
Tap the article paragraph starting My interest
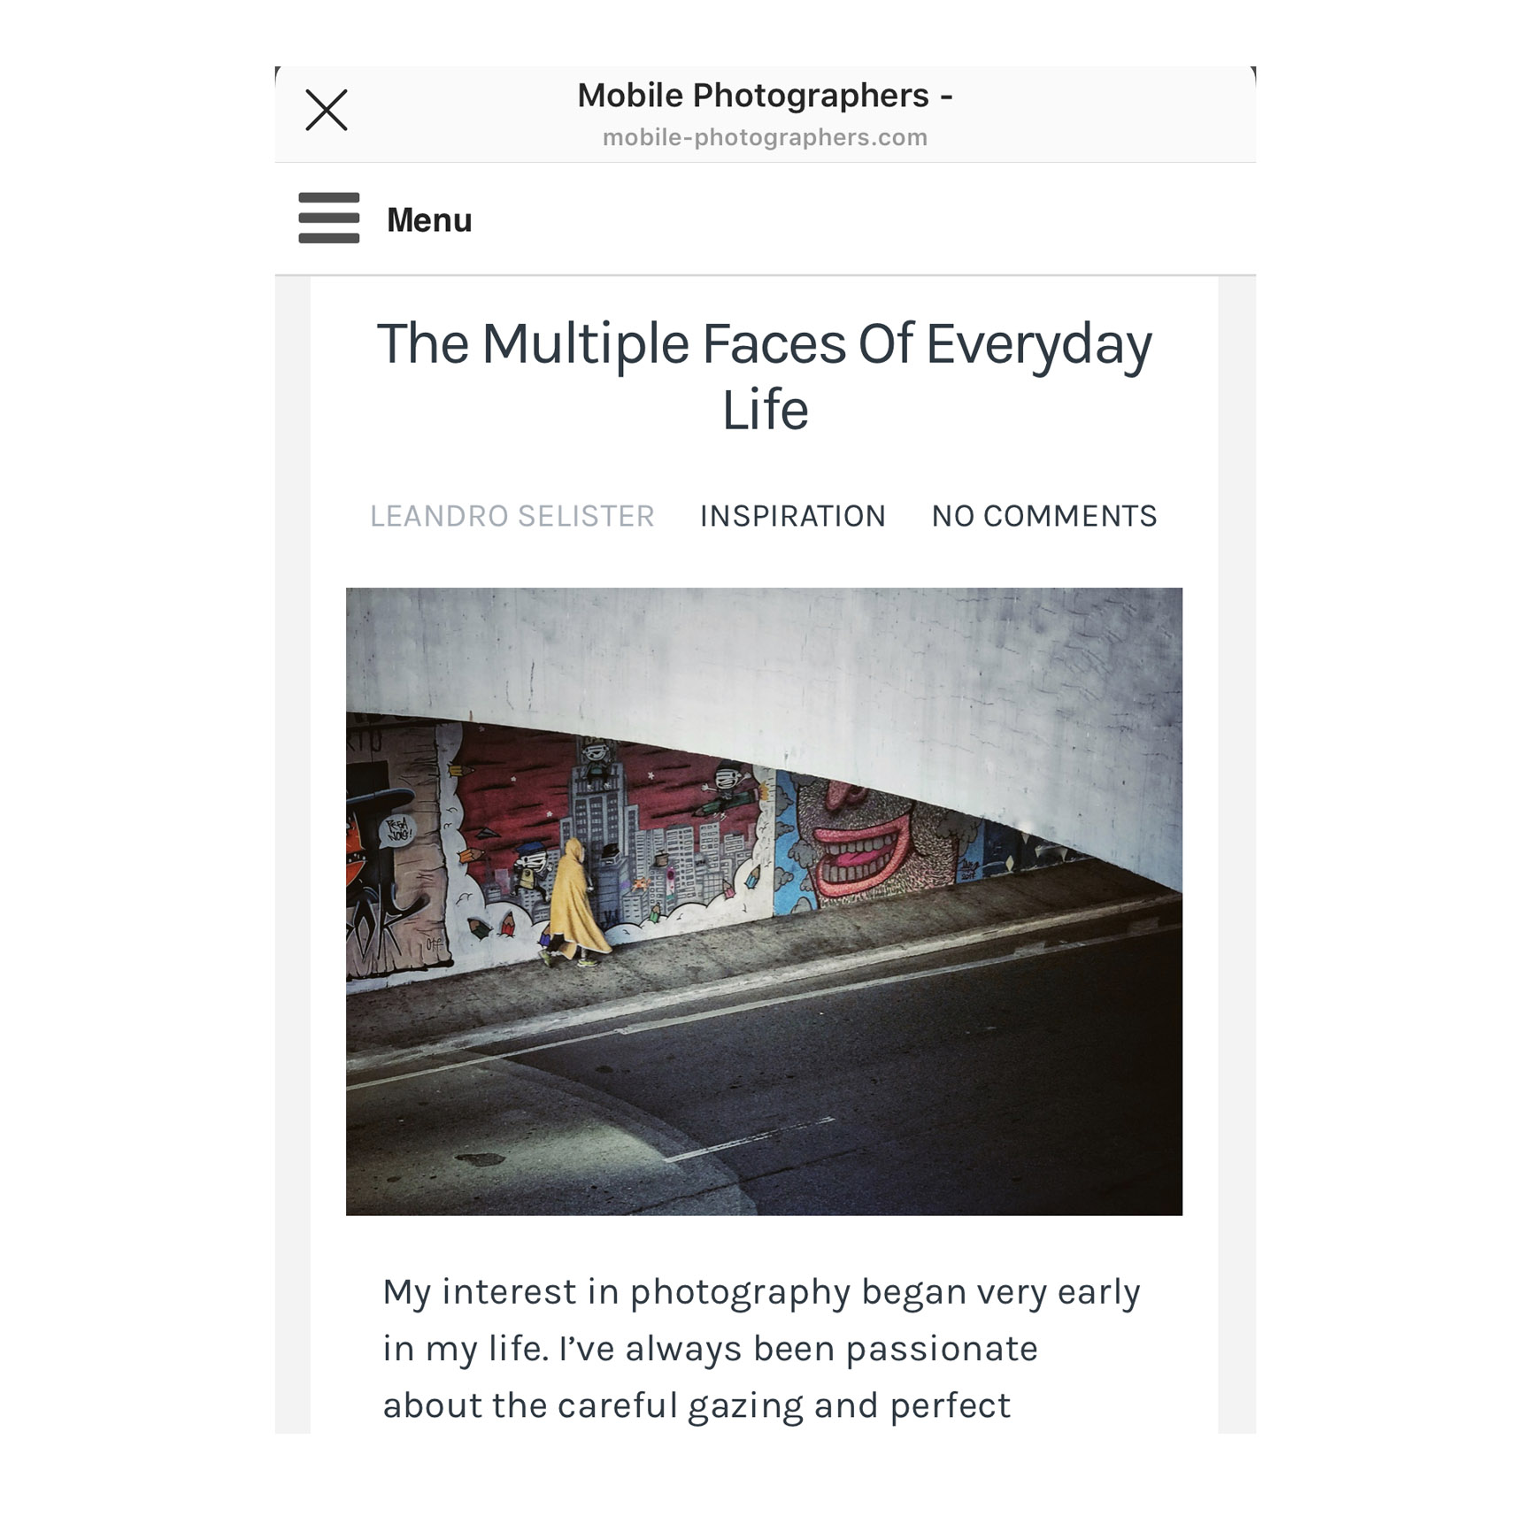[x=761, y=1348]
